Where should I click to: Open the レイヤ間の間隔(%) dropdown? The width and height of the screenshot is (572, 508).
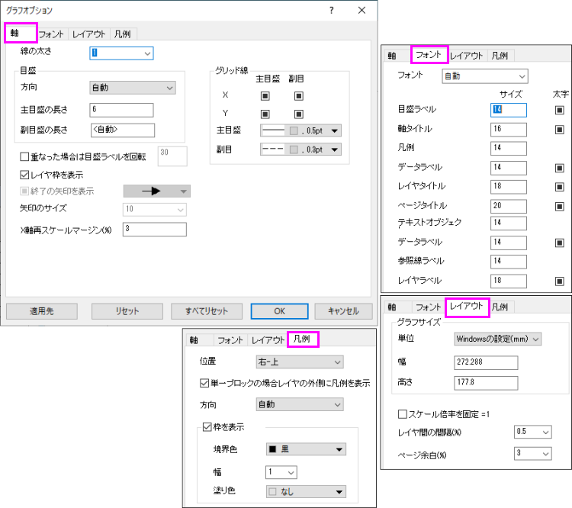pos(532,432)
